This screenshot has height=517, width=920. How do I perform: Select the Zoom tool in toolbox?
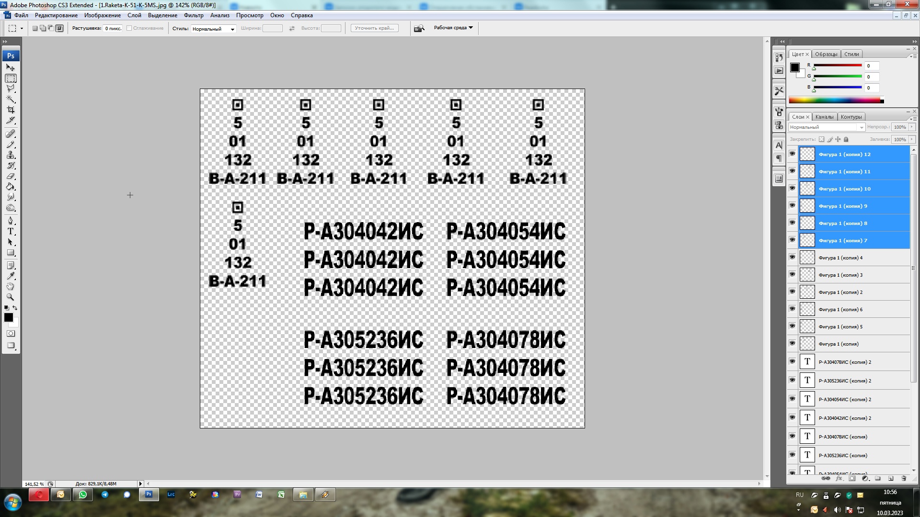(x=11, y=297)
